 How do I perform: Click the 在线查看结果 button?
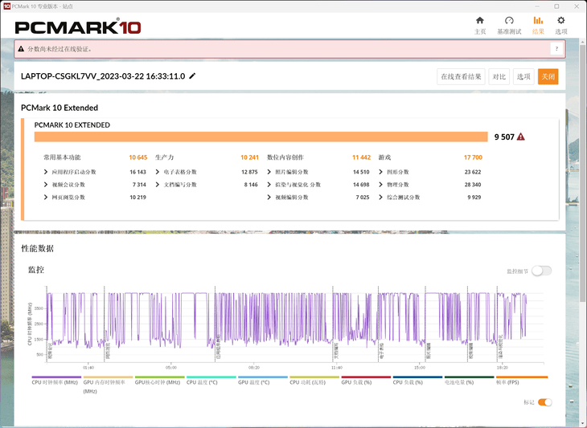[x=461, y=76]
